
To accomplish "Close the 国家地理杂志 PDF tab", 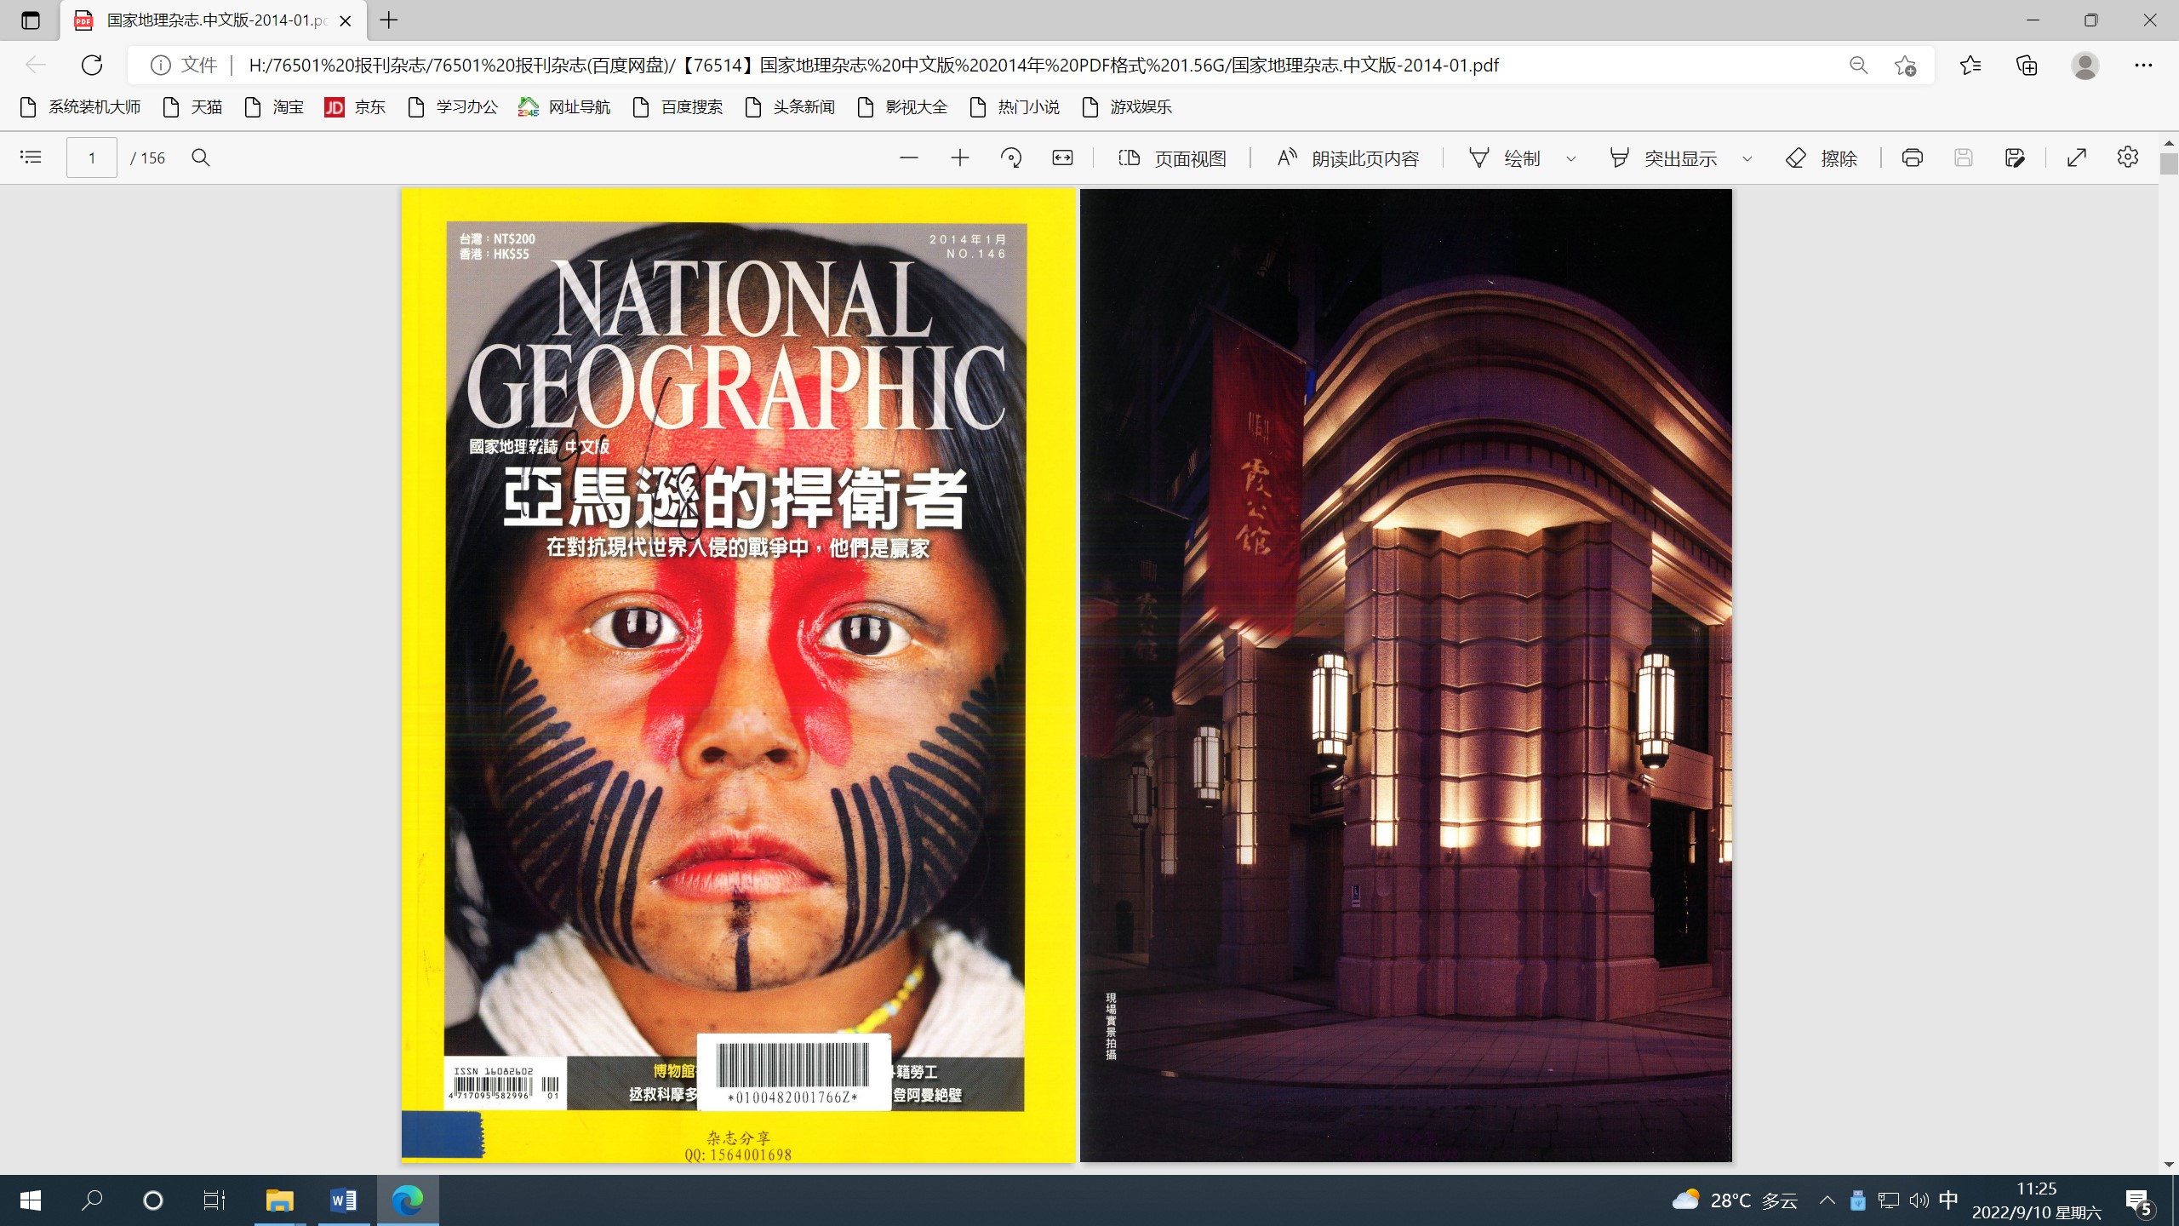I will (x=346, y=20).
